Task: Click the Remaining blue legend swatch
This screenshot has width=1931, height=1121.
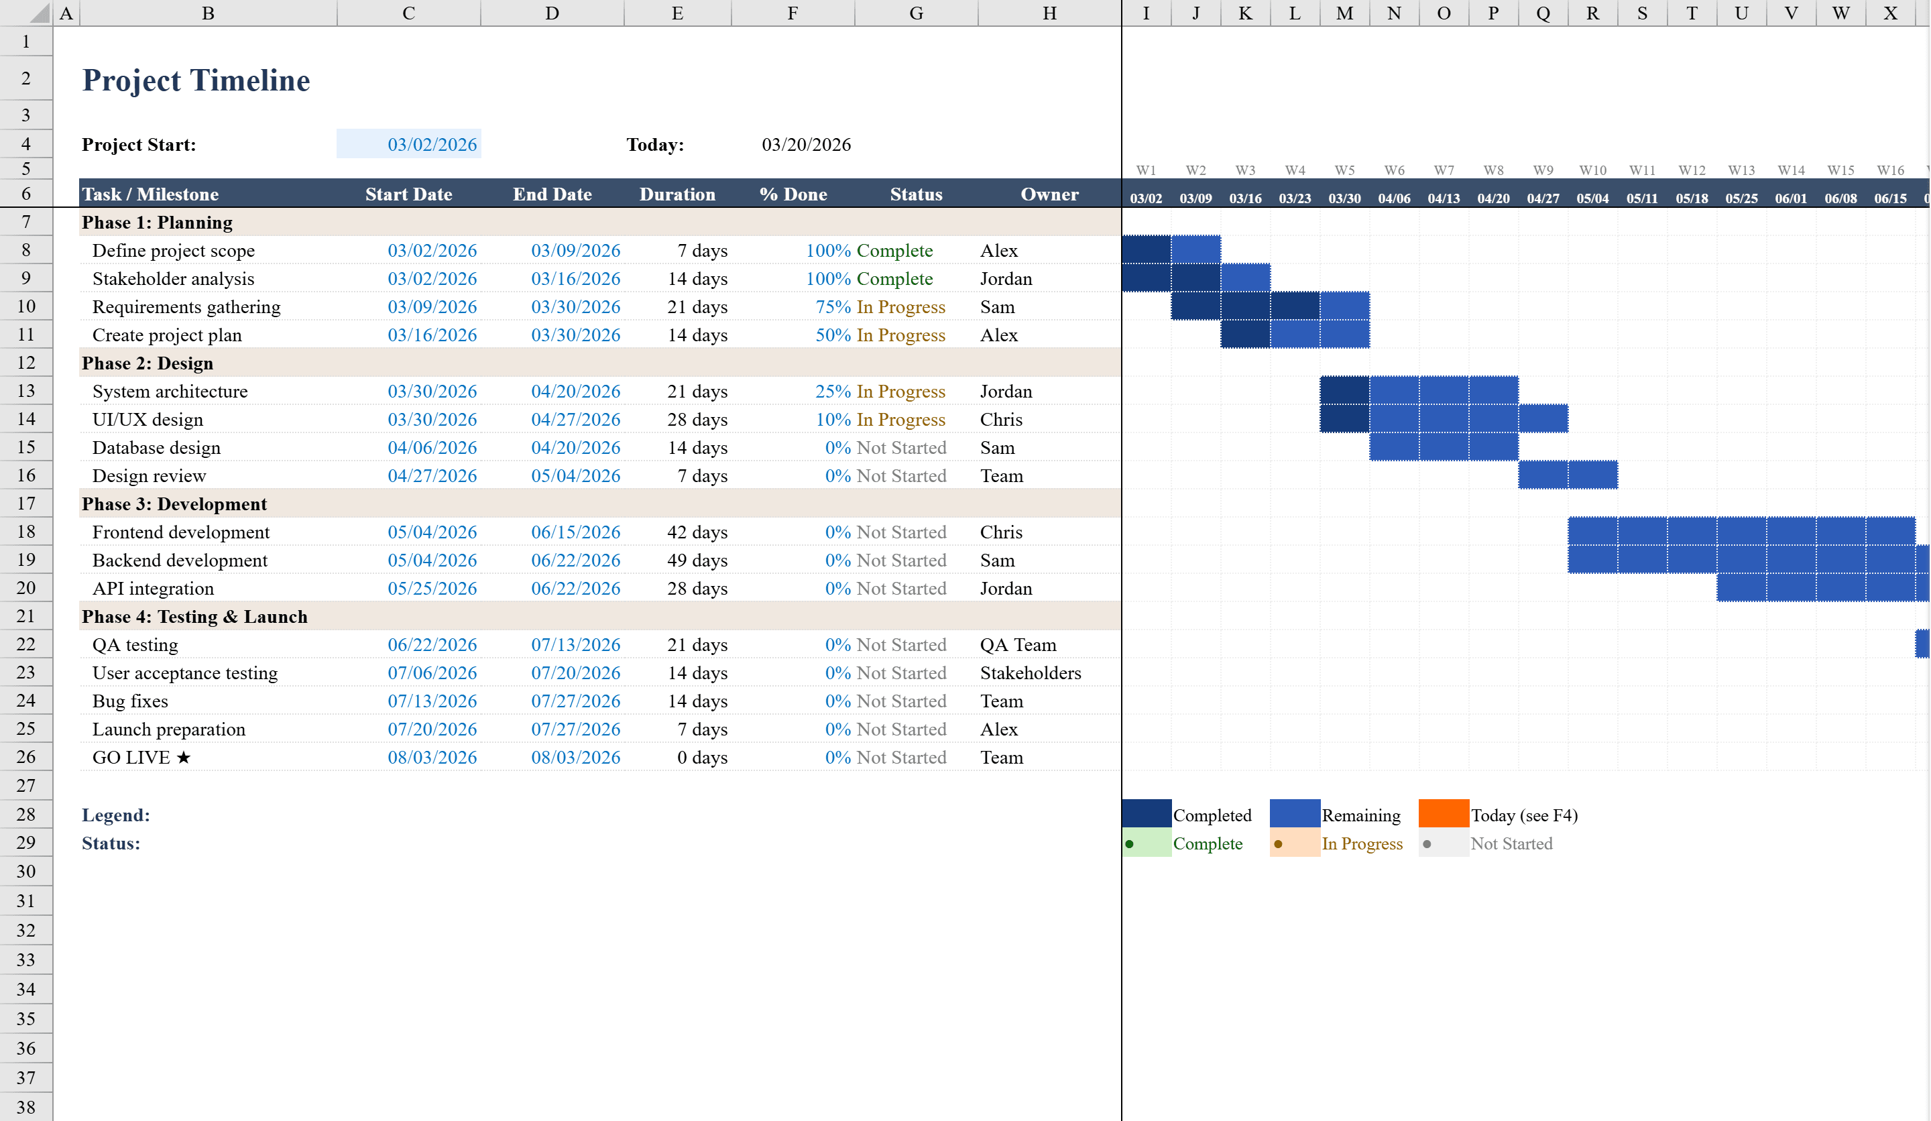Action: coord(1293,814)
